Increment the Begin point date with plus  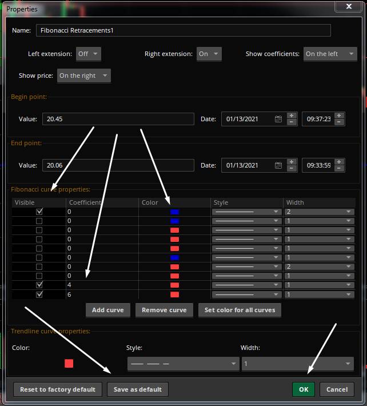(x=291, y=116)
